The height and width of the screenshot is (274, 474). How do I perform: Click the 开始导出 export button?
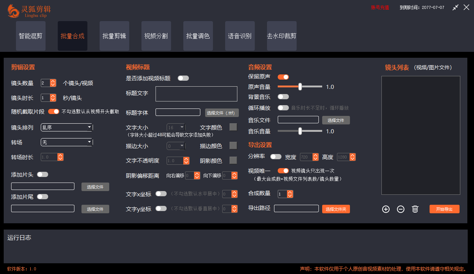444,209
